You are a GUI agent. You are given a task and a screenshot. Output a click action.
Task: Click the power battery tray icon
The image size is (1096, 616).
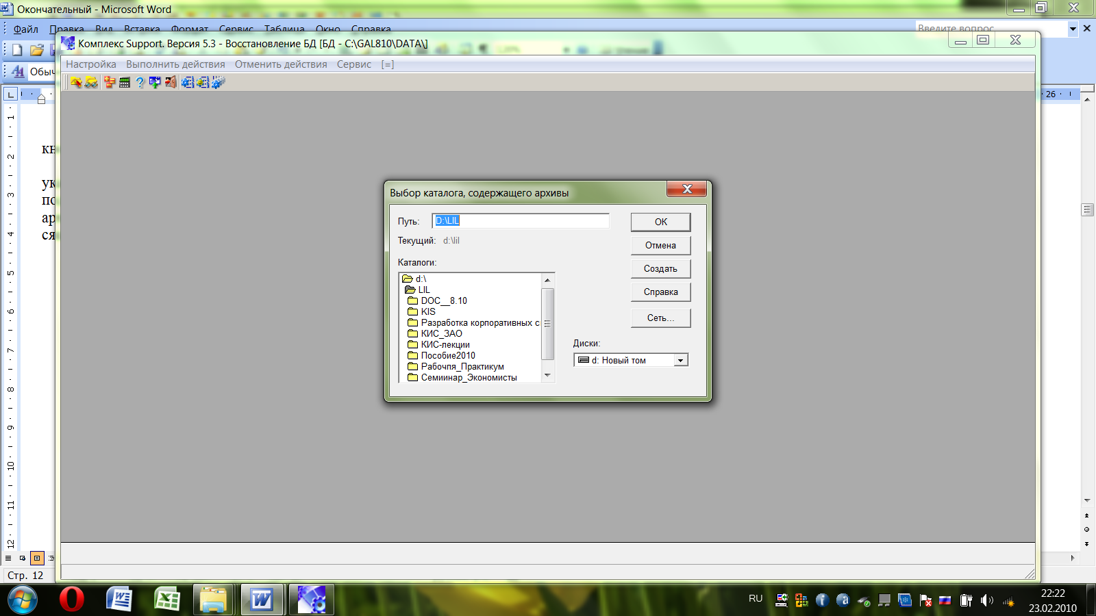966,600
